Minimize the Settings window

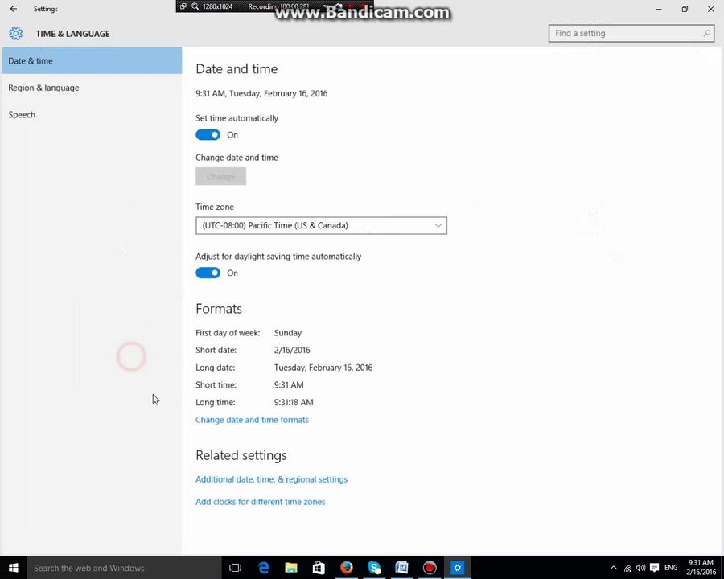click(x=659, y=9)
